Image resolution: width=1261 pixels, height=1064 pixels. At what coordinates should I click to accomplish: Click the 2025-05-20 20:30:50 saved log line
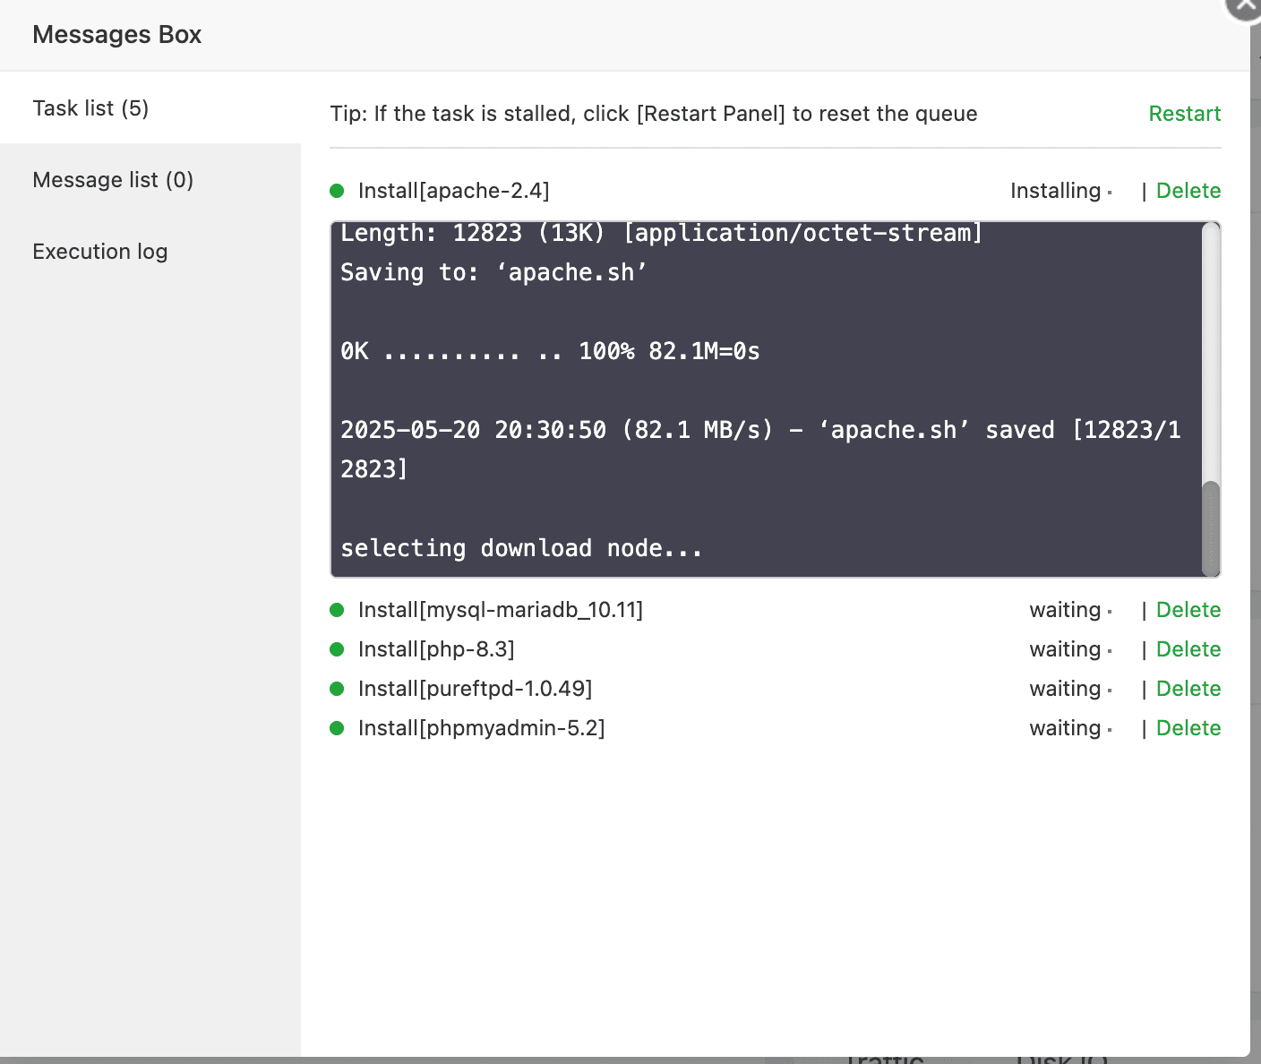[760, 450]
